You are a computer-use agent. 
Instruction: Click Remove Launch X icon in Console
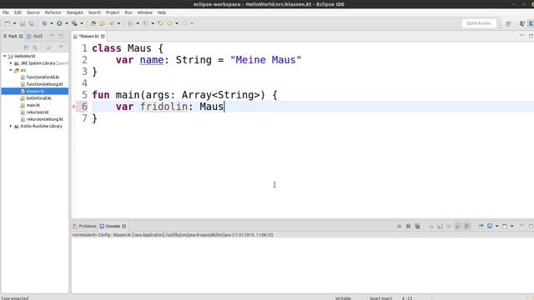coord(408,226)
